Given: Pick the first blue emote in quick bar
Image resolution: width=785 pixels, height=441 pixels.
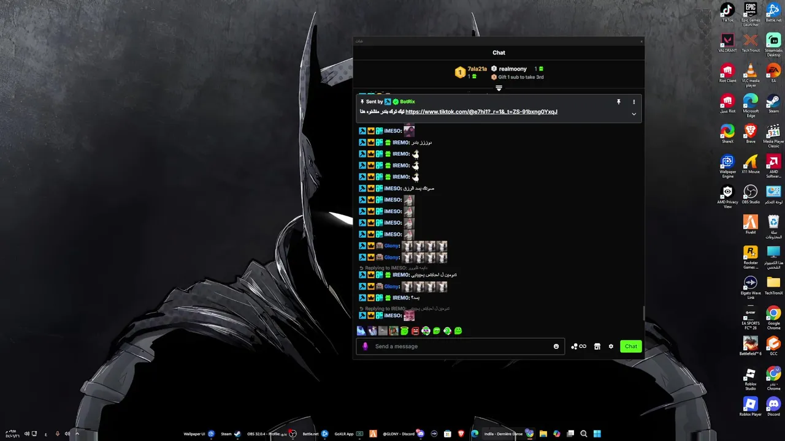Looking at the screenshot, I should click(x=361, y=331).
